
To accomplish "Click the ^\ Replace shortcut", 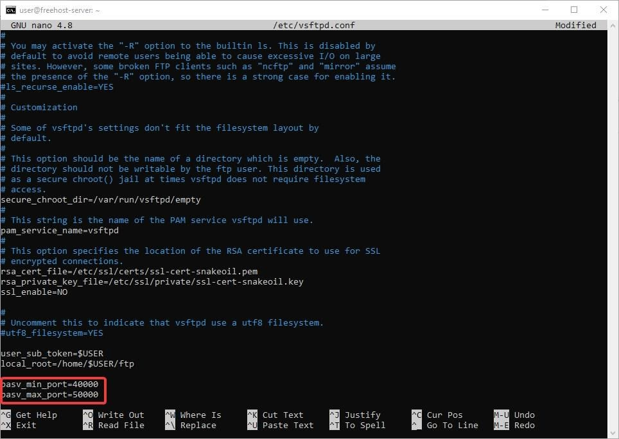I will (x=193, y=425).
